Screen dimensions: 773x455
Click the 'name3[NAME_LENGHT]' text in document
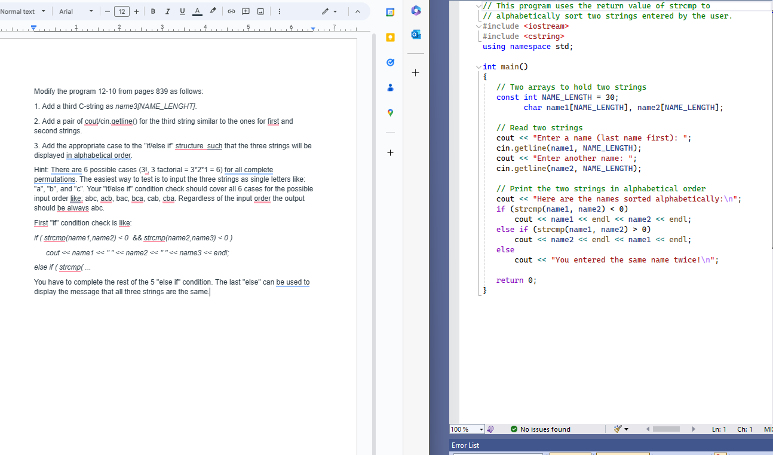tap(156, 106)
